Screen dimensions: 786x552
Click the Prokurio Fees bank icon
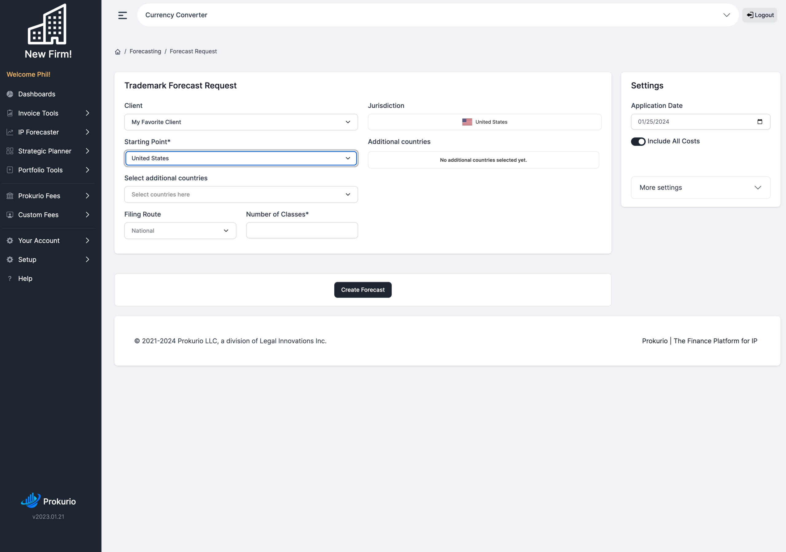[x=10, y=196]
